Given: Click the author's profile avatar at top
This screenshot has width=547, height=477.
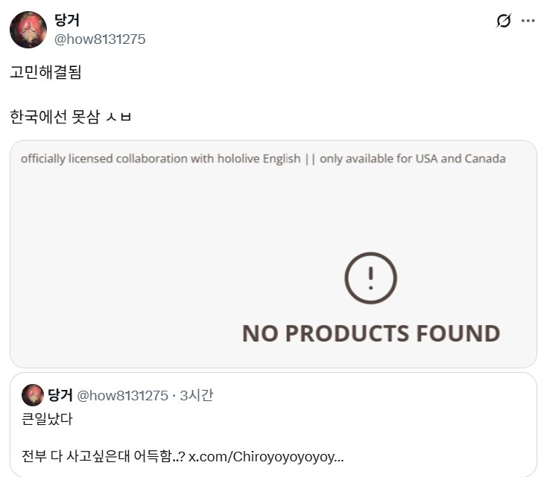Looking at the screenshot, I should [28, 30].
